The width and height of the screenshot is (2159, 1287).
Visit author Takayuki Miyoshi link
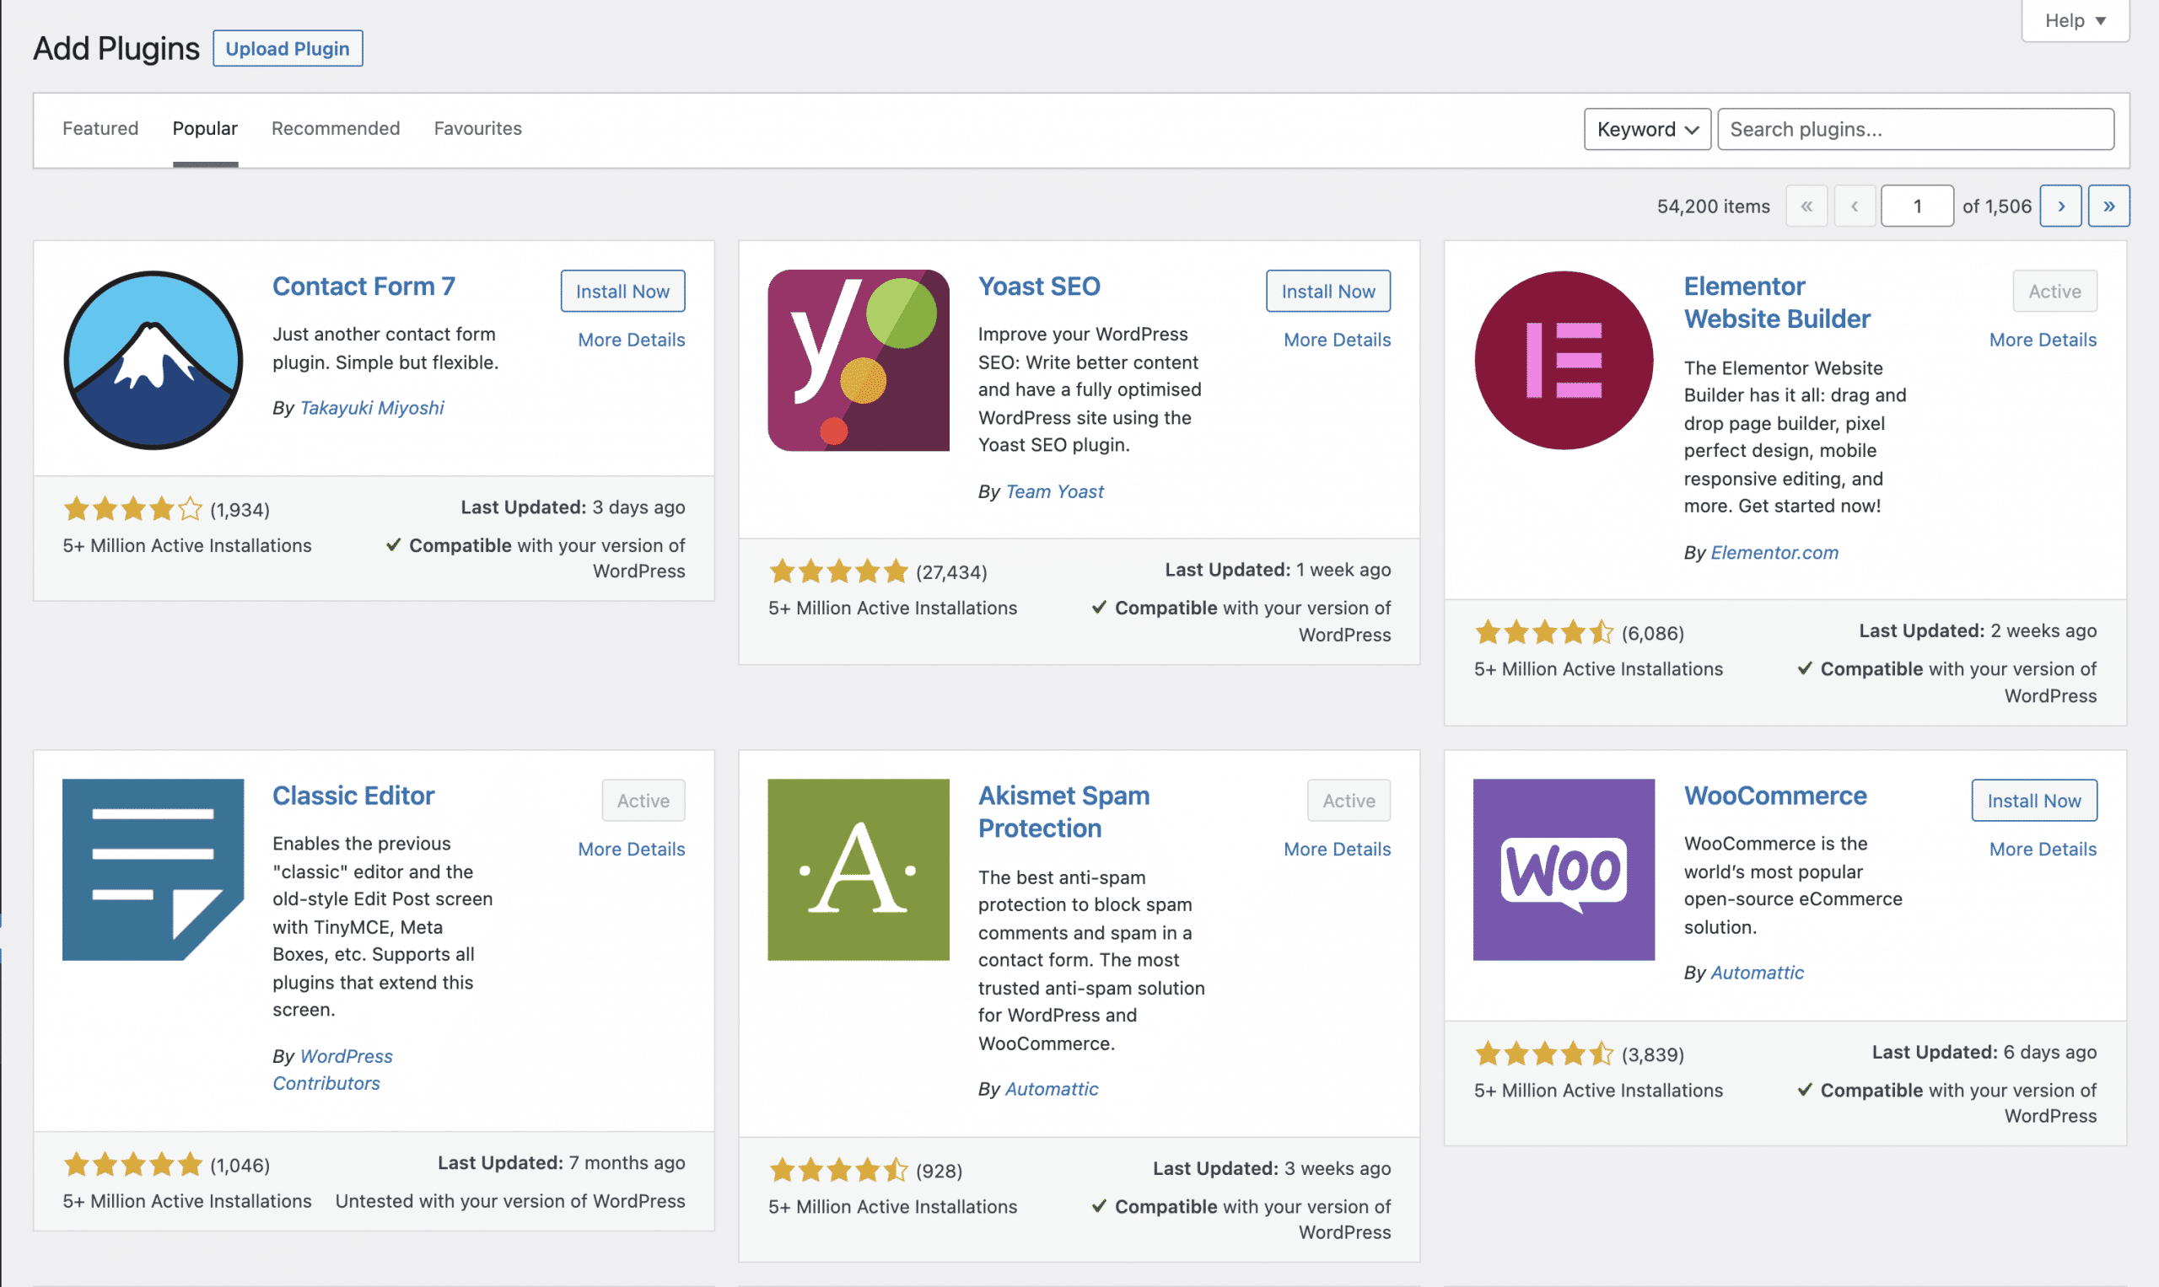click(x=371, y=408)
